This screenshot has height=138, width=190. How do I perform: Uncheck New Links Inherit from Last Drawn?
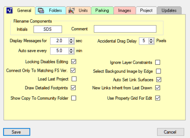pyautogui.click(x=158, y=88)
